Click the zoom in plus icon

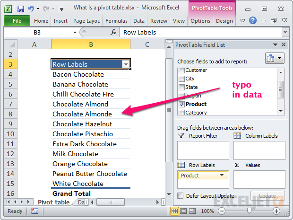point(276,211)
